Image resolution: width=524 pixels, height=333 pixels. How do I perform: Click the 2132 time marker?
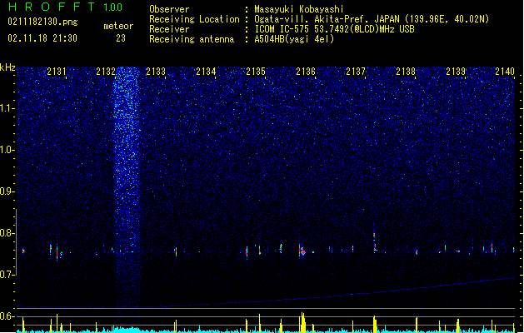[x=106, y=72]
